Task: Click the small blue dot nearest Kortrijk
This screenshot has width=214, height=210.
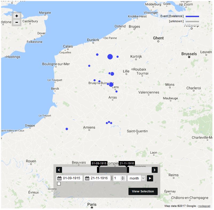Action: (118, 57)
